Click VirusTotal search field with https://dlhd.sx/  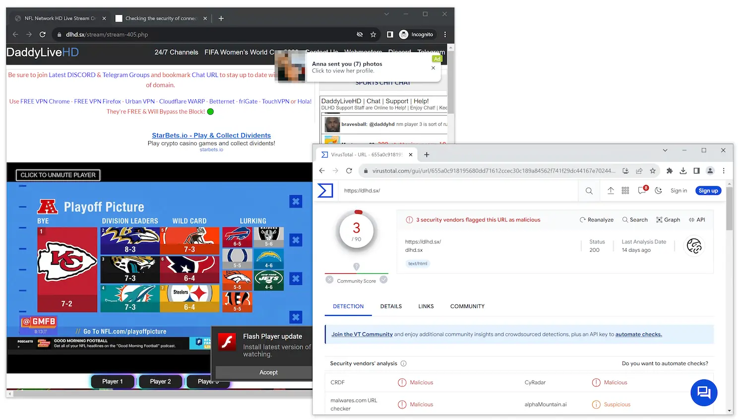pyautogui.click(x=459, y=190)
